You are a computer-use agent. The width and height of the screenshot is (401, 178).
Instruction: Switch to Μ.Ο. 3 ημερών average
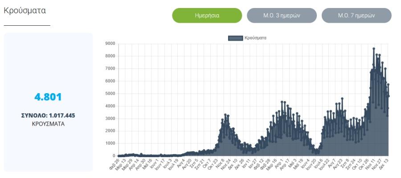point(282,16)
